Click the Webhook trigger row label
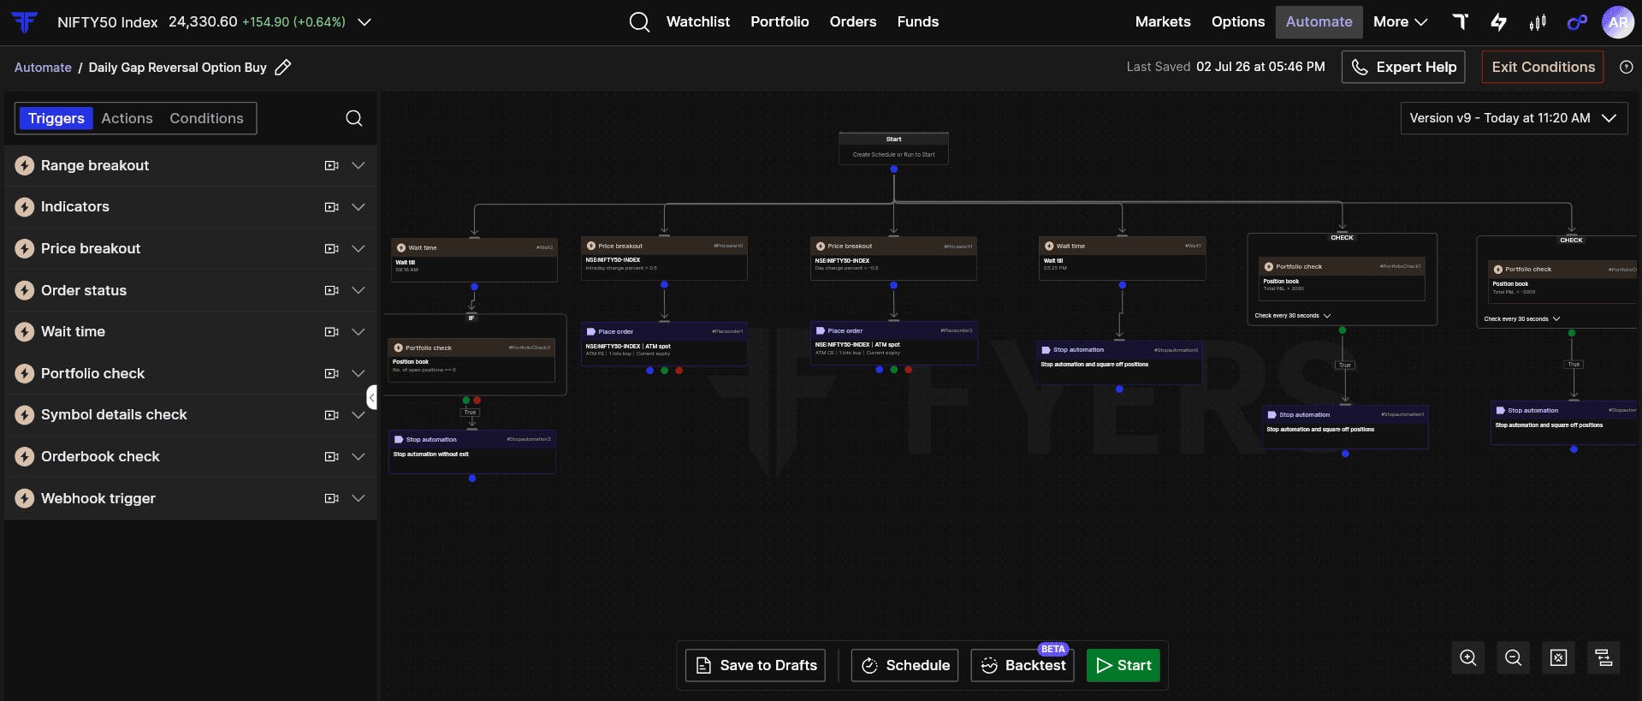Screen dimensions: 1642x701 (x=98, y=498)
